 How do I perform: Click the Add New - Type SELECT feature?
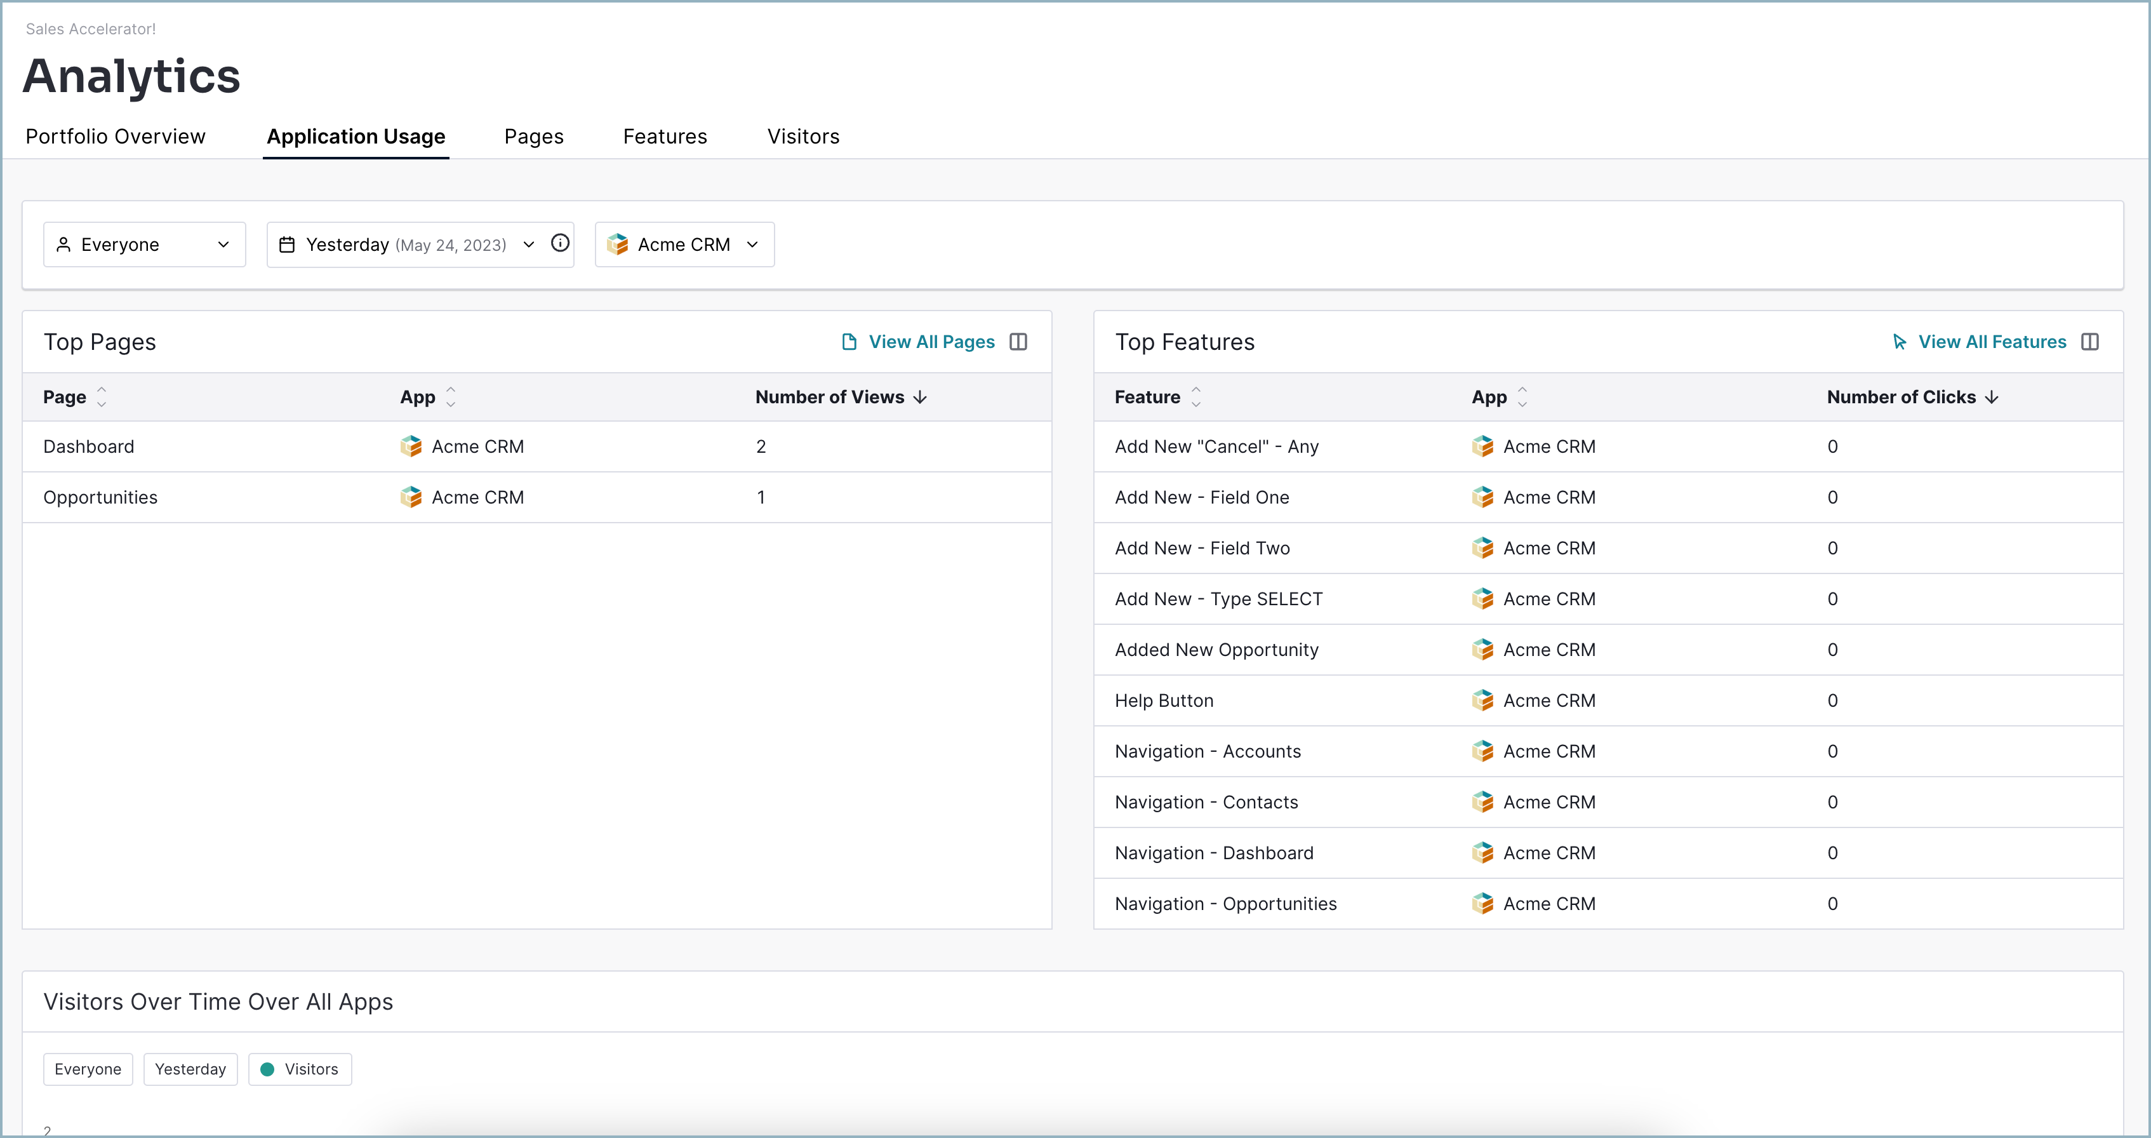[1218, 599]
